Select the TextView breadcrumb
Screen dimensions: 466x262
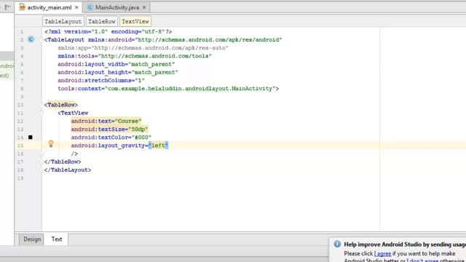pos(135,21)
